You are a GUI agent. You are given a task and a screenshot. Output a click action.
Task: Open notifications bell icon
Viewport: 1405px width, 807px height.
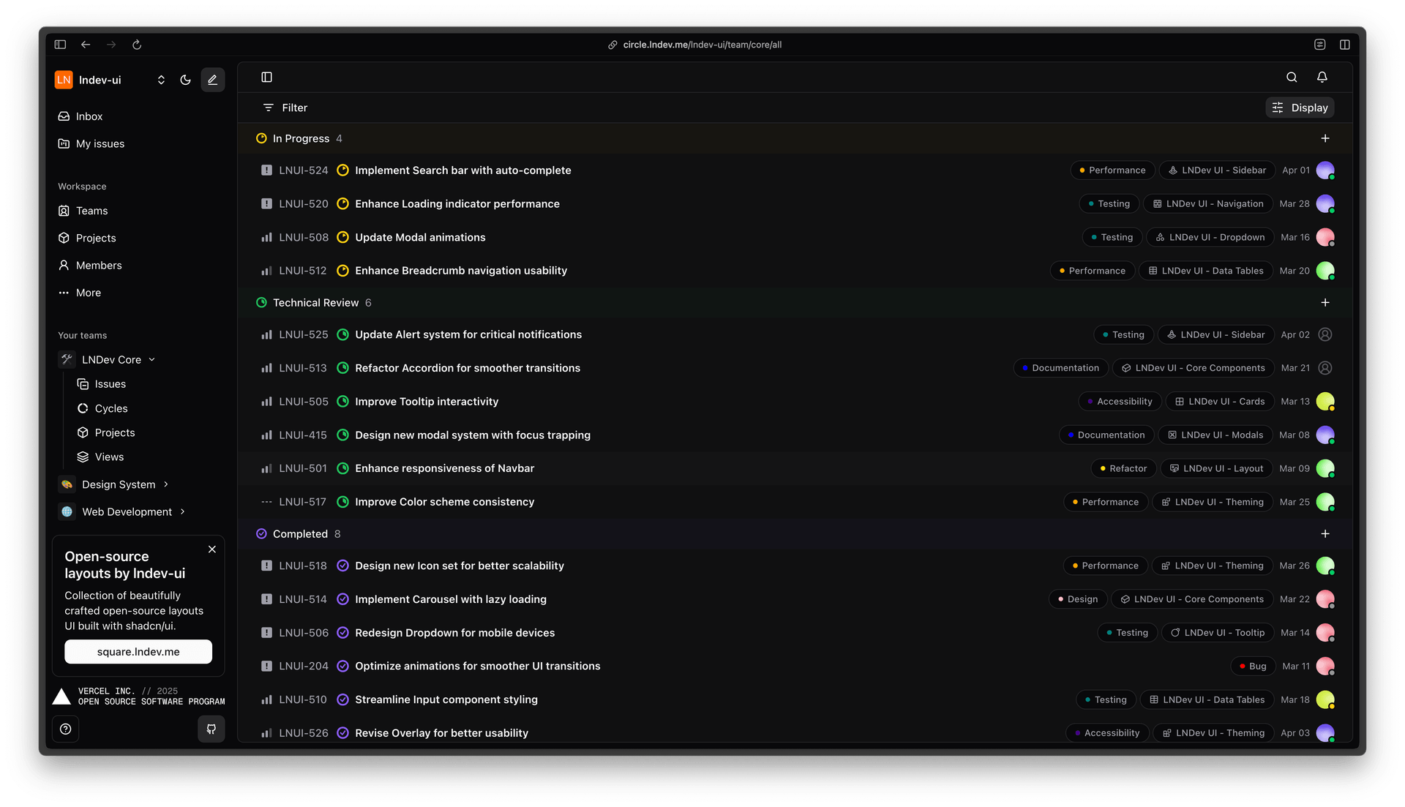(1322, 77)
